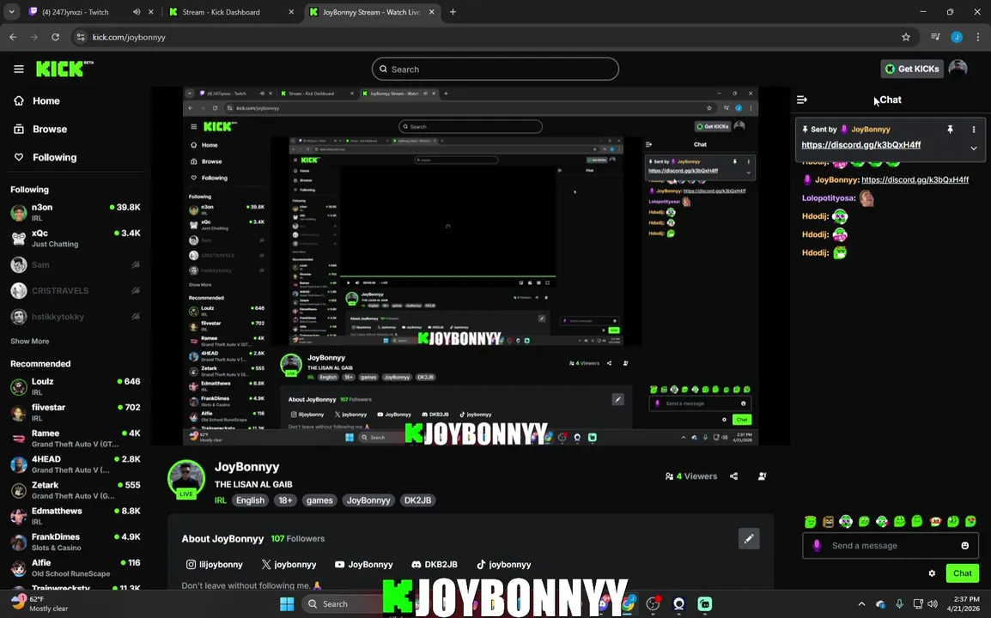Open recommended channel Zetark
991x618 pixels.
point(76,490)
